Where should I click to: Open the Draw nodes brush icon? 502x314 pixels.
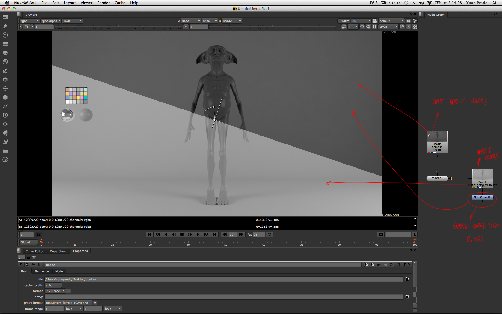pos(5,26)
